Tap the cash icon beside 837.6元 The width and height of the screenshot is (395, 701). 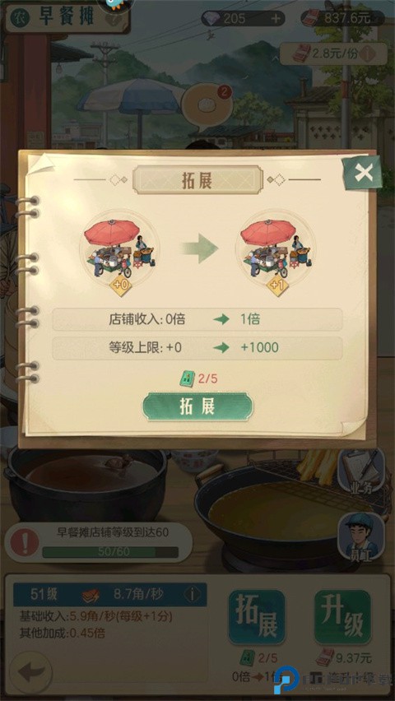(x=312, y=18)
